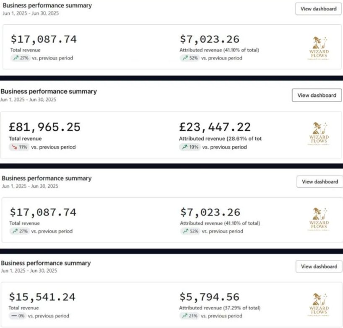Open View dashboard above the $15,541.24 card
Viewport: 343px width, 328px height.
(x=319, y=266)
